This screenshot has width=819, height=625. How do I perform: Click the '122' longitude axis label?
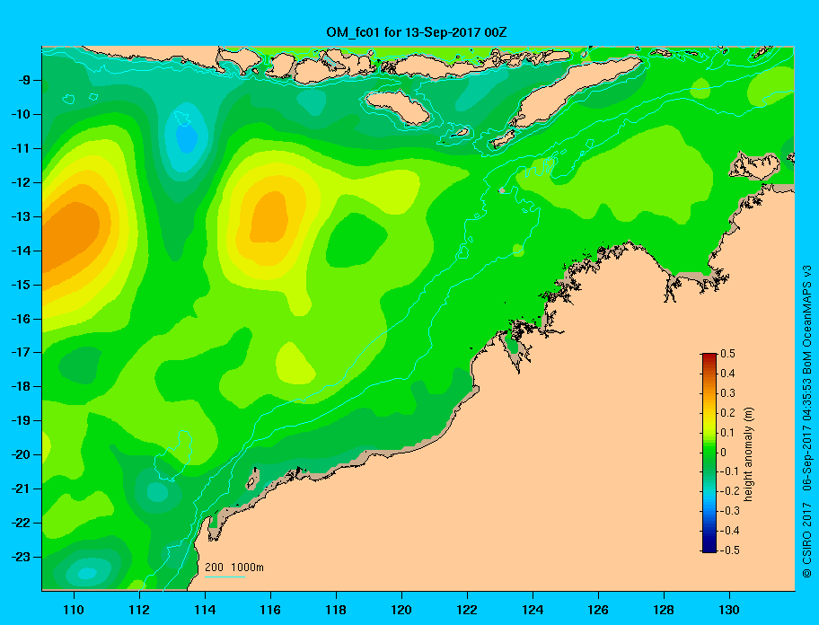[x=467, y=610]
